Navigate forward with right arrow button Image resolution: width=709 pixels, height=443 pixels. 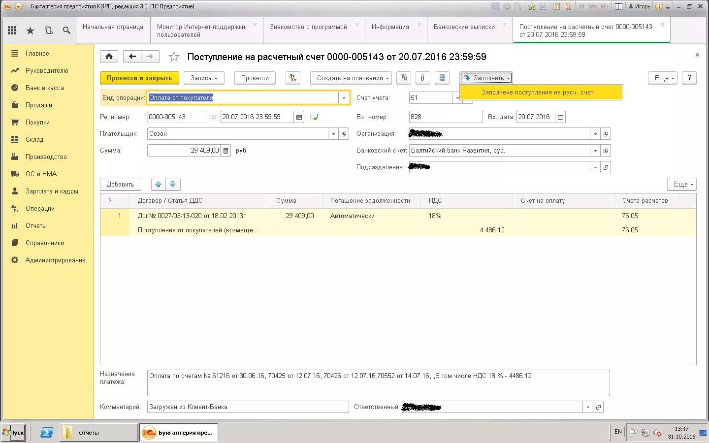[150, 57]
